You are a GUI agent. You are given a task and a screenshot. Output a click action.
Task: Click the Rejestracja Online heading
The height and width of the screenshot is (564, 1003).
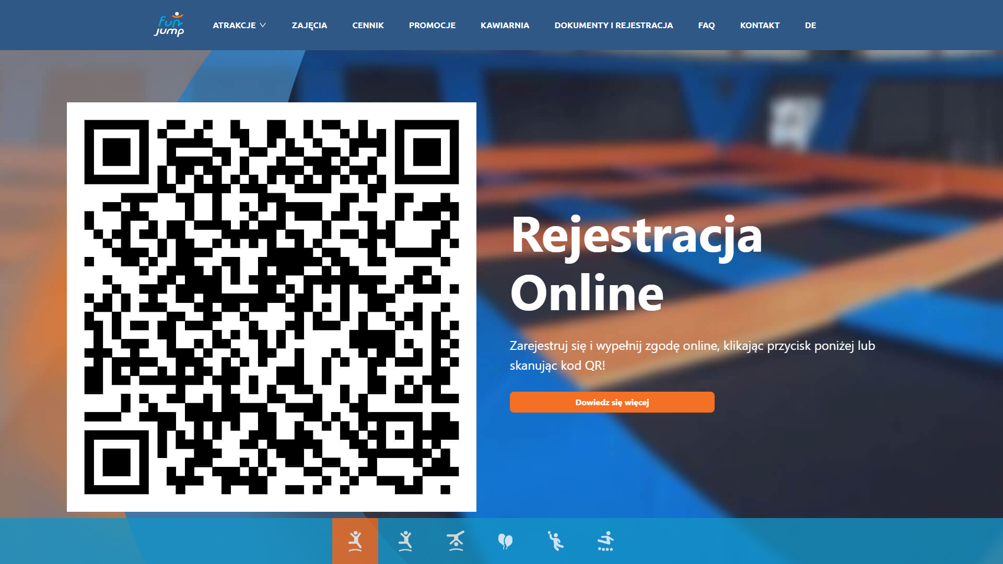tap(636, 264)
